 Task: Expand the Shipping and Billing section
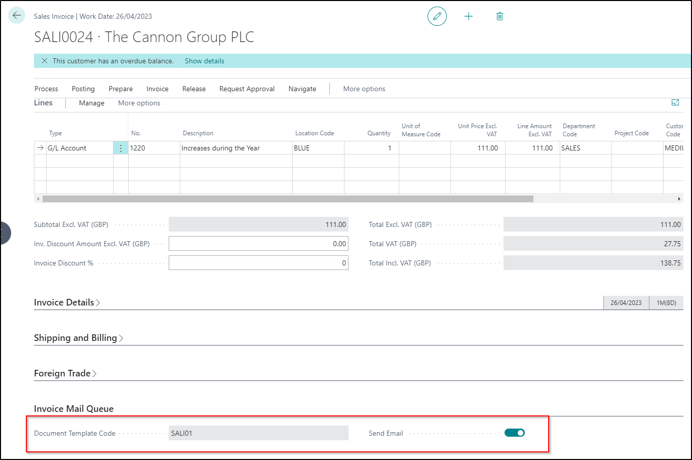[79, 338]
